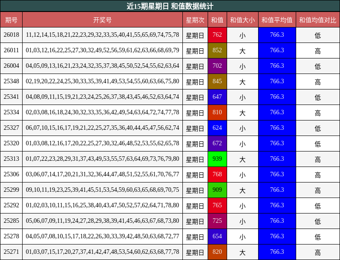The image size is (340, 260).
Task: Click the red 768 sum value cell
Action: [217, 175]
